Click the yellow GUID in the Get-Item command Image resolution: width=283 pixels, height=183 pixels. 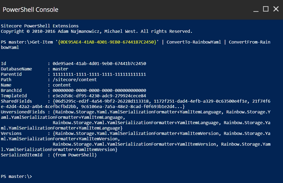coord(107,42)
